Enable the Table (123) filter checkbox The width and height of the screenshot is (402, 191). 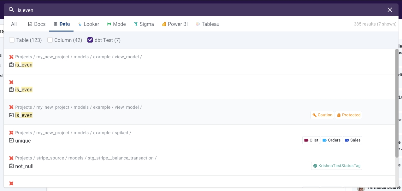point(12,40)
